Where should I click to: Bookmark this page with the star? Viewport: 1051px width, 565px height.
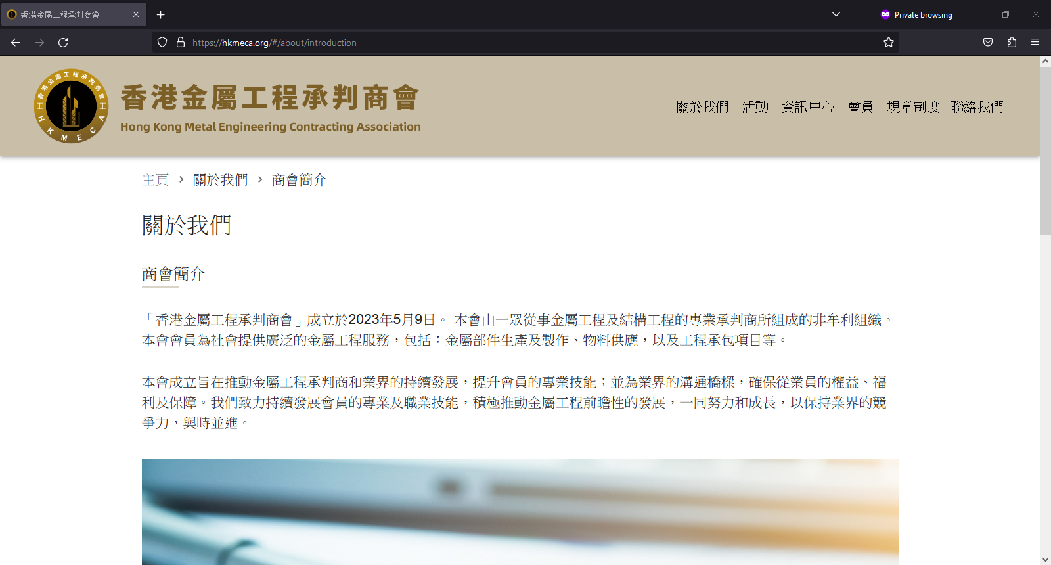click(x=889, y=43)
